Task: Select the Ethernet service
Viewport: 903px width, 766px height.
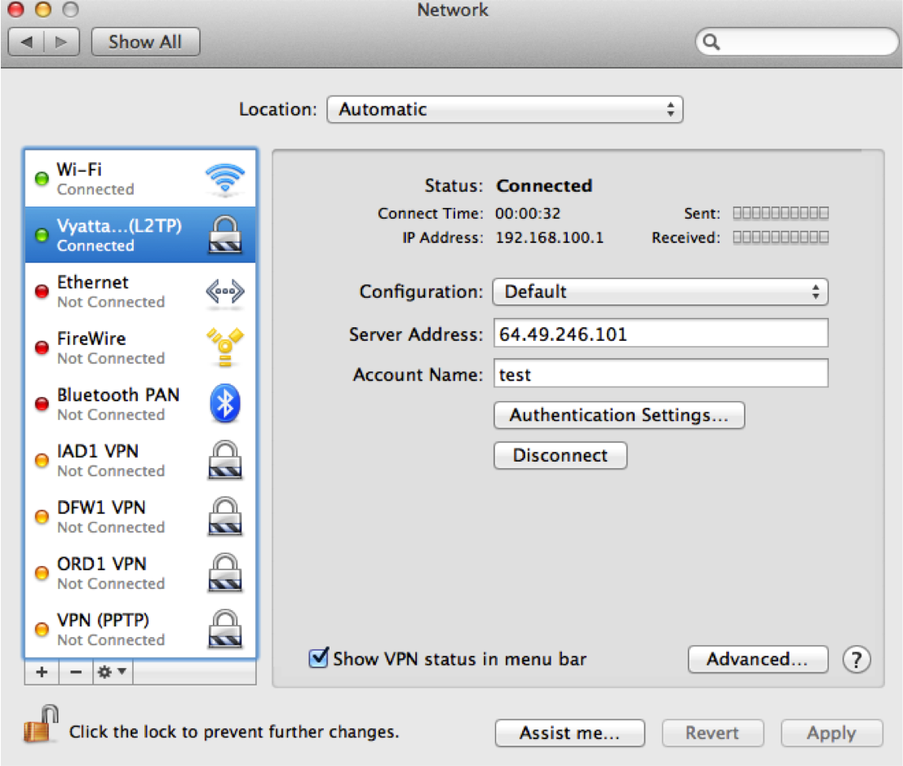Action: [140, 291]
